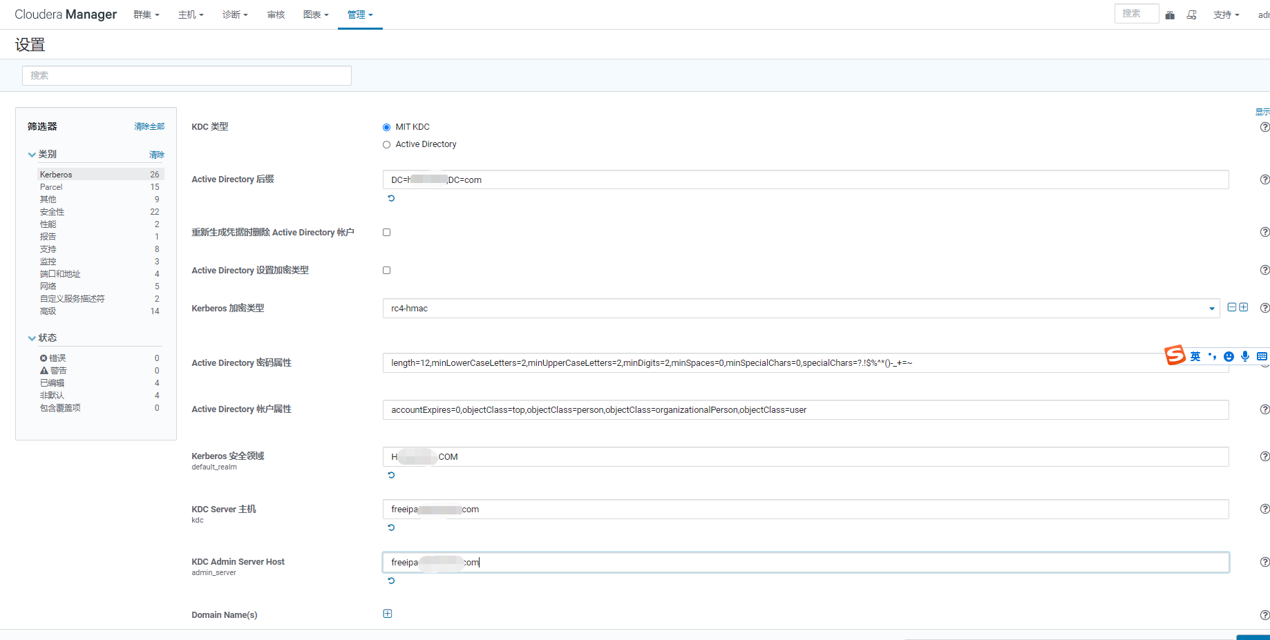Open help for KDC Admin Server Host
This screenshot has width=1270, height=640.
tap(1264, 562)
